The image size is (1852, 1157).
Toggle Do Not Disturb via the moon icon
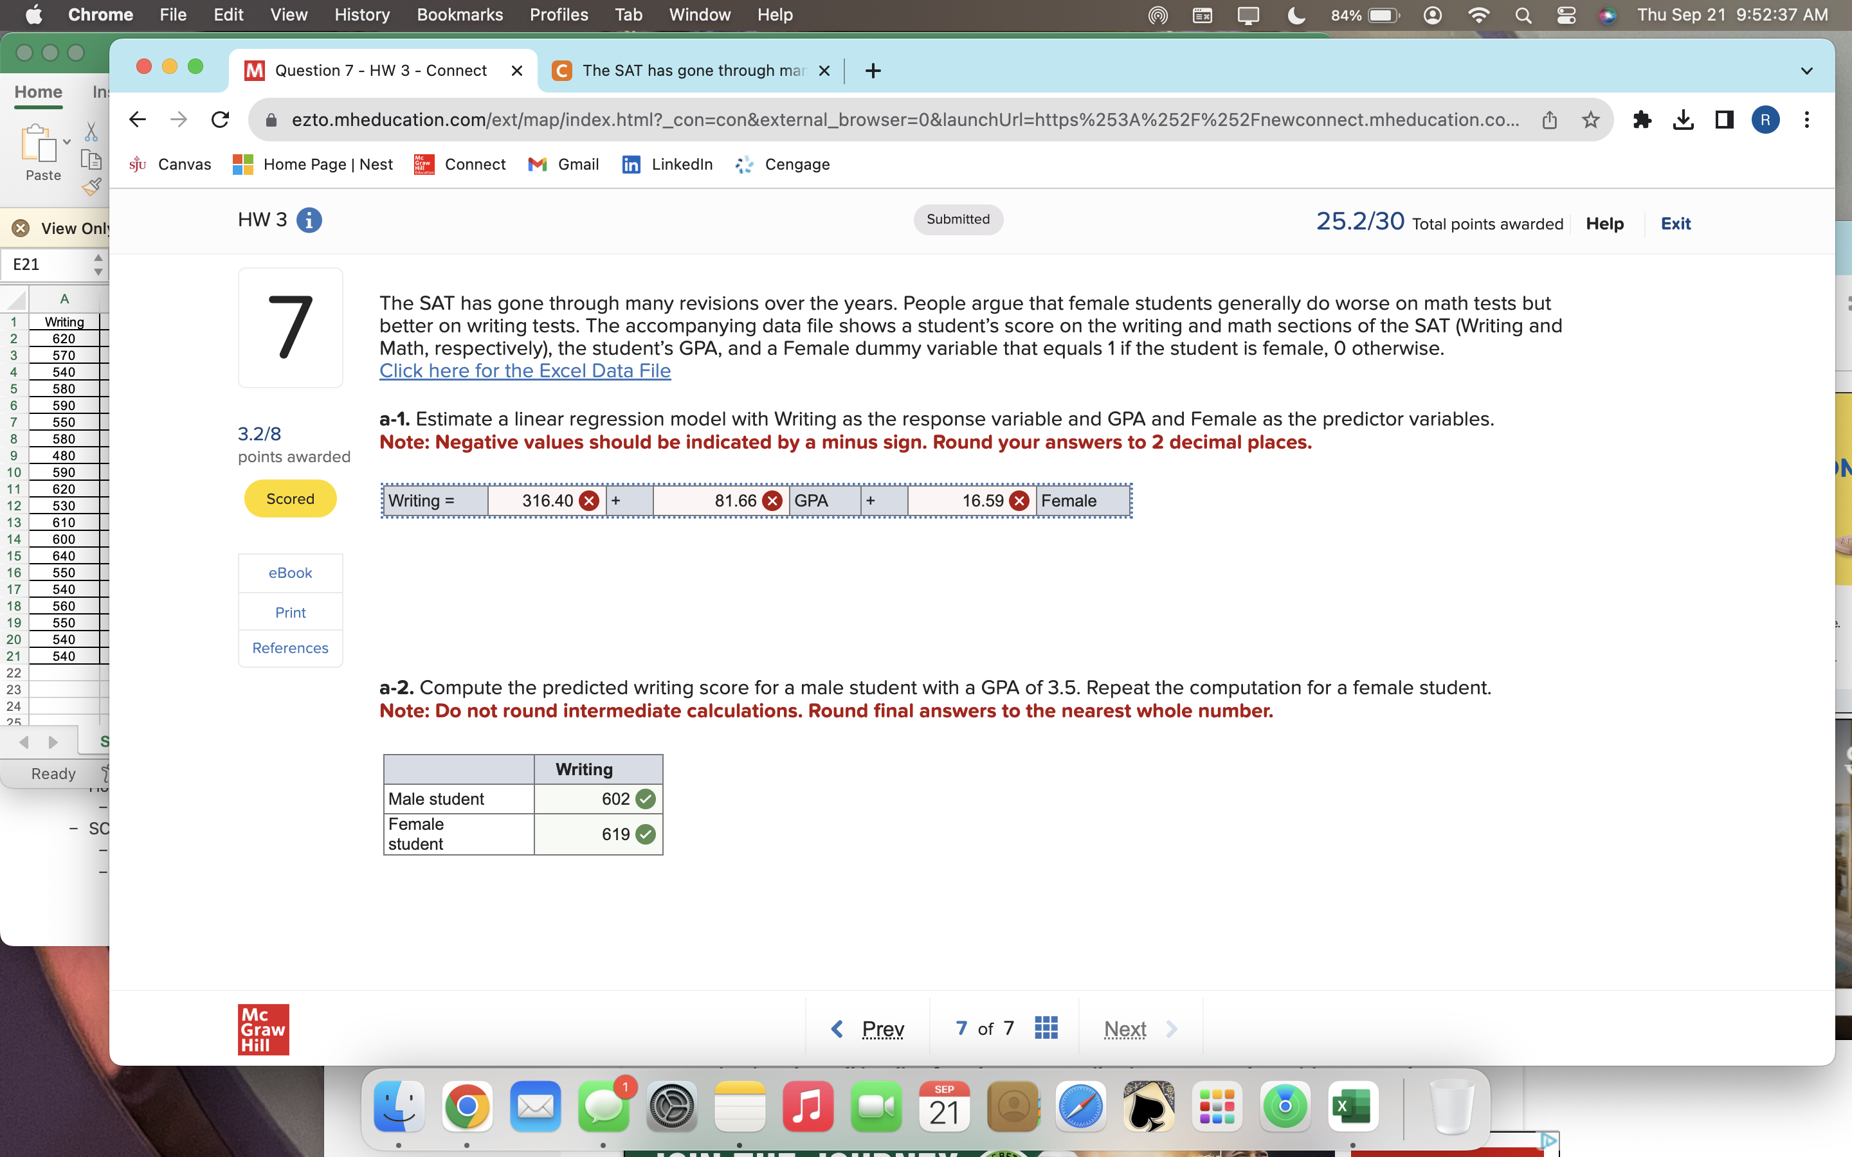1296,15
